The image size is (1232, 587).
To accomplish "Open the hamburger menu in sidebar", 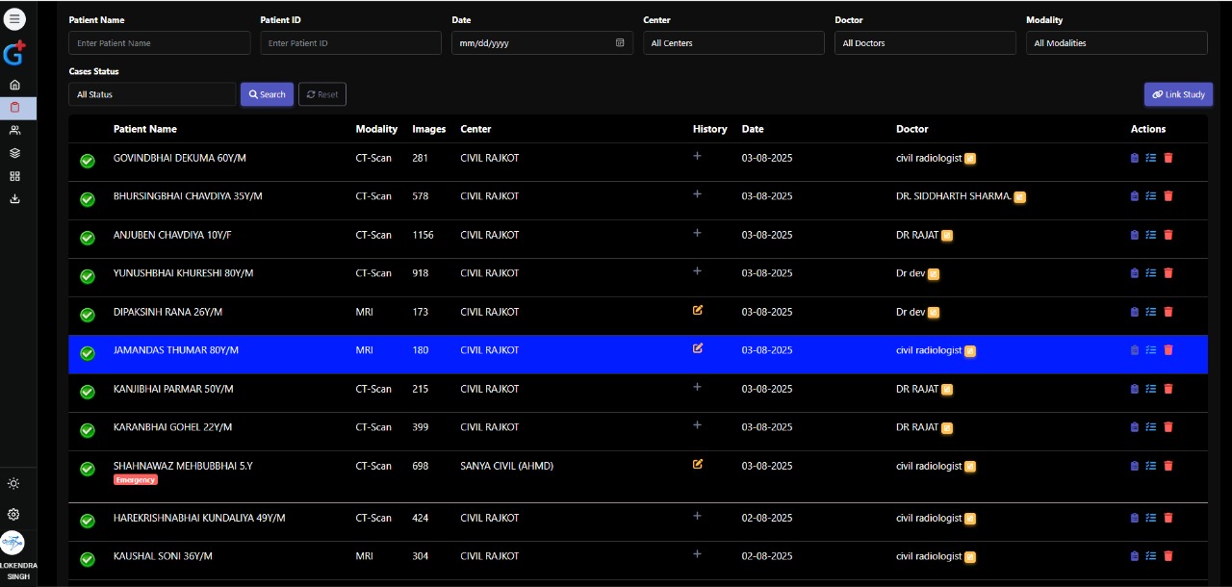I will 14,19.
